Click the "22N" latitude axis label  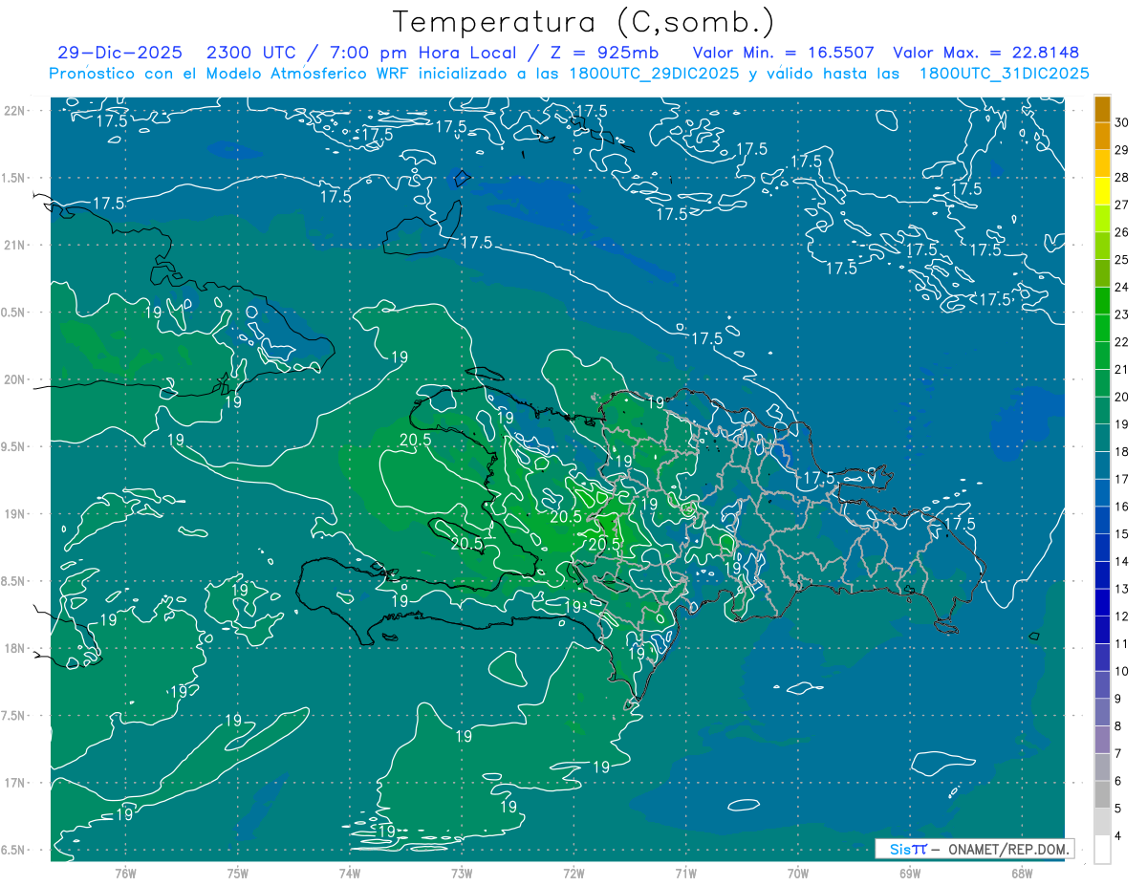[x=14, y=111]
